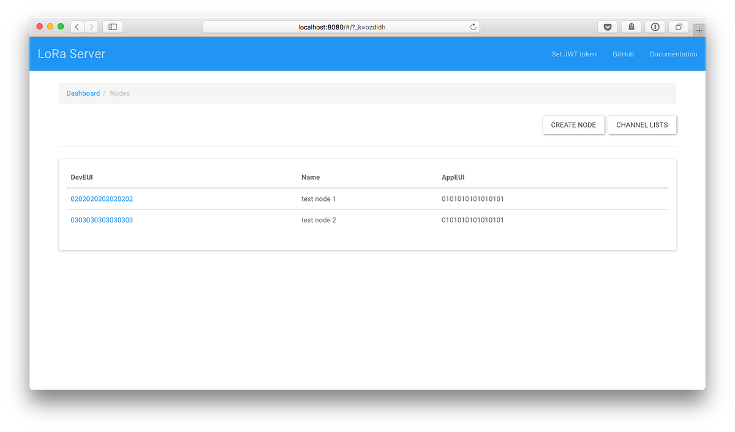The image size is (735, 432).
Task: Open node 0303030303030303 details
Action: click(x=102, y=219)
